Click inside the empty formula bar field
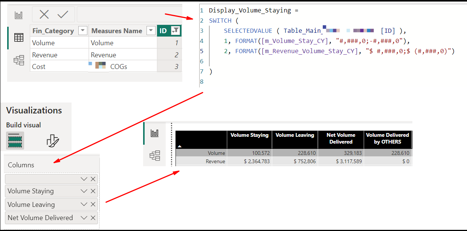This screenshot has width=467, height=231. 129,15
